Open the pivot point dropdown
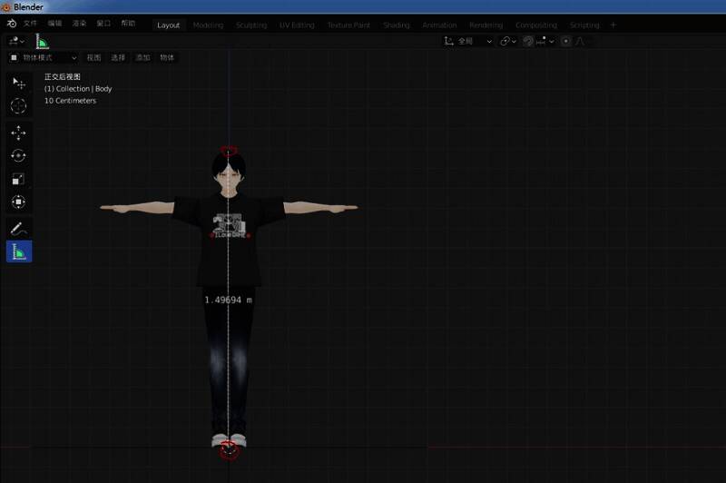The image size is (726, 483). 508,41
